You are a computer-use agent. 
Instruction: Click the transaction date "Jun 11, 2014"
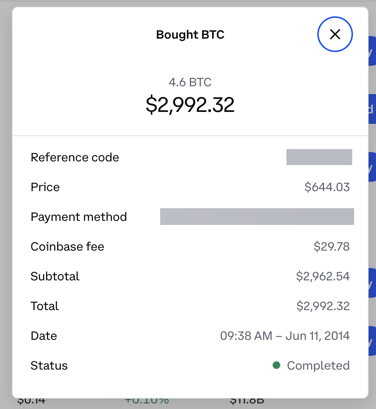pos(318,336)
